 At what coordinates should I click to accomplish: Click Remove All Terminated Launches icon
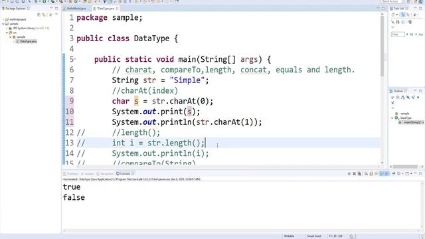coord(359,174)
